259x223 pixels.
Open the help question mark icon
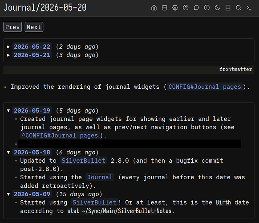pos(186,8)
